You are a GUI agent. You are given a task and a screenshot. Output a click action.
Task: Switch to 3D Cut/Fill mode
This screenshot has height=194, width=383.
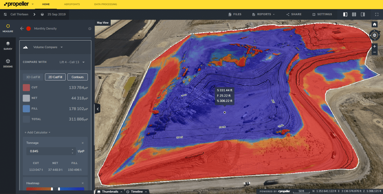33,77
